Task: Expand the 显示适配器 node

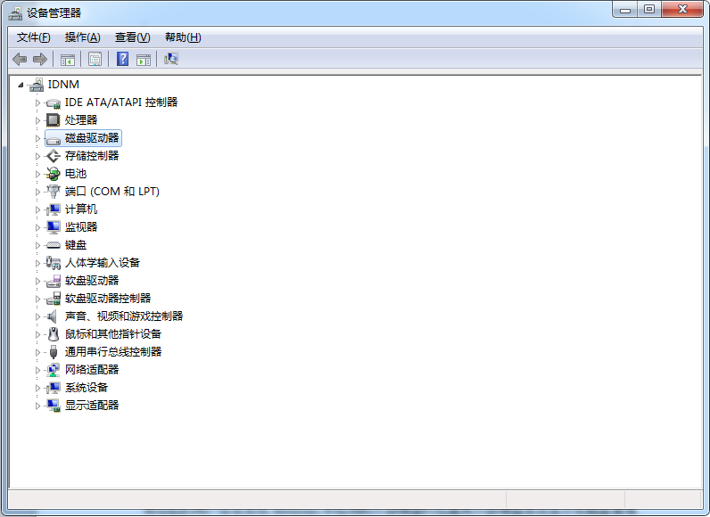Action: 37,406
